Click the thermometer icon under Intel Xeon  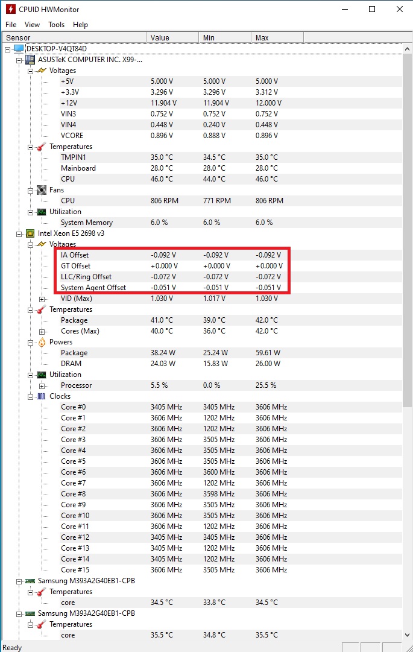click(42, 309)
